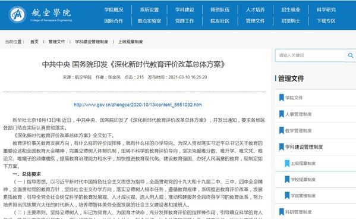Open 学院管理制度 sidebar sub-item
The height and width of the screenshot is (219, 356).
tap(303, 196)
